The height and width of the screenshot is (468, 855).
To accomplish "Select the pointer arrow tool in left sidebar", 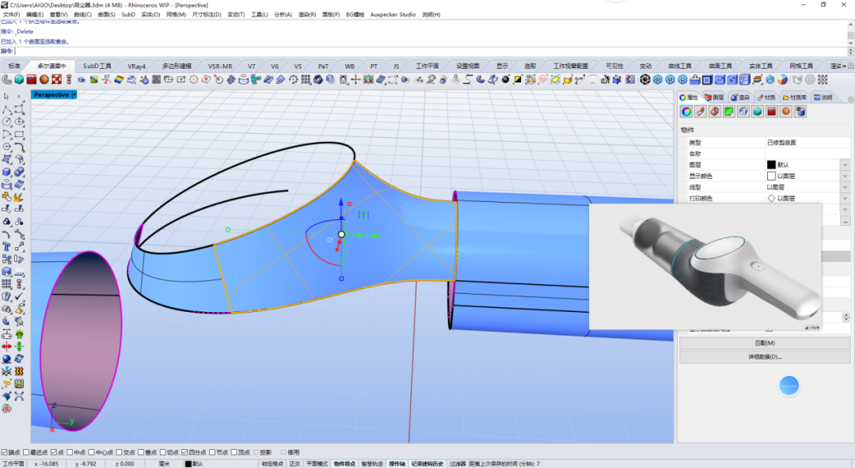I will pos(6,97).
